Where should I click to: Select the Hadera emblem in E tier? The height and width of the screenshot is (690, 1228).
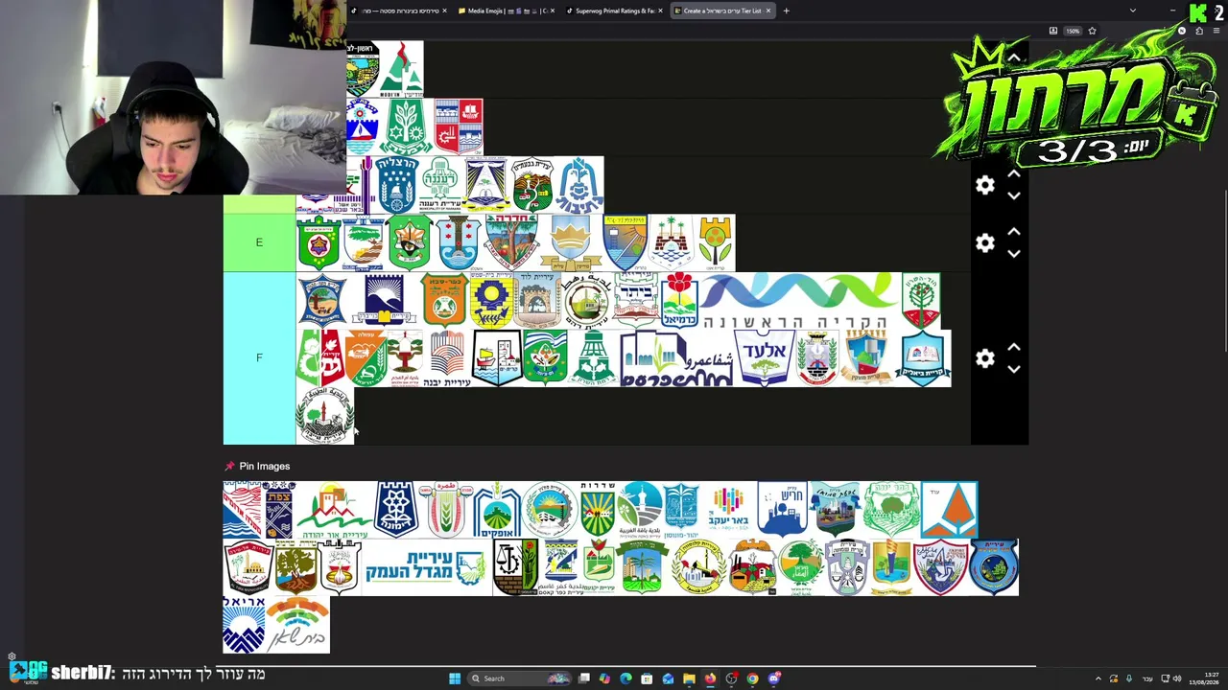tap(511, 242)
